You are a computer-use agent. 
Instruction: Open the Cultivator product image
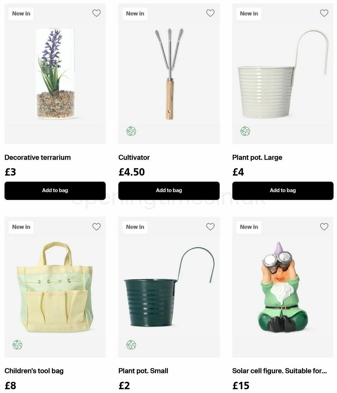point(169,74)
